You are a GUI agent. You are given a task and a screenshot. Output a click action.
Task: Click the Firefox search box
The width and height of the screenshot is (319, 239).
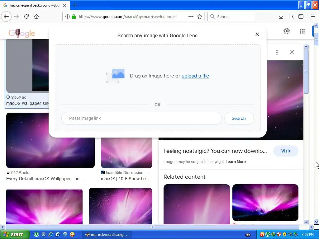point(231,17)
